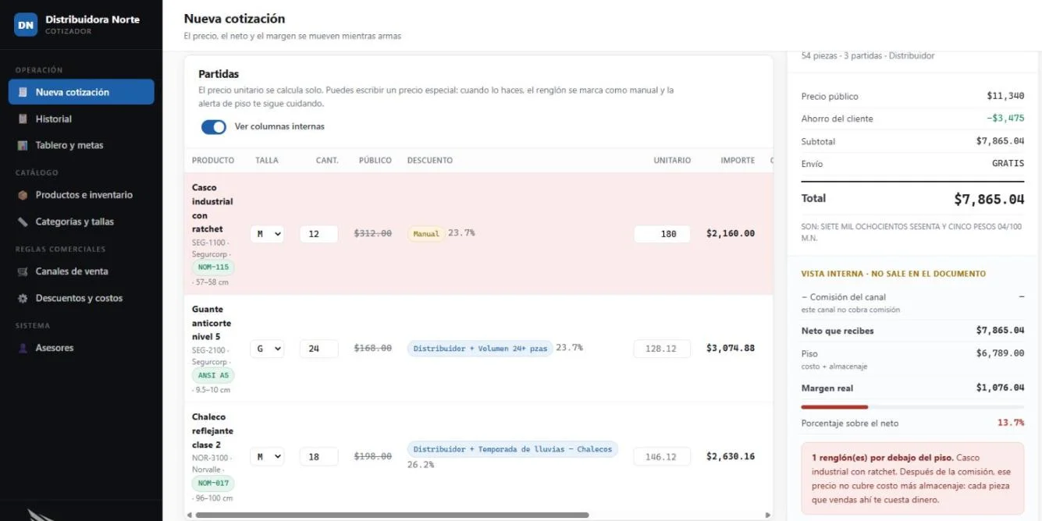Click importe $2,630.16

pos(731,456)
